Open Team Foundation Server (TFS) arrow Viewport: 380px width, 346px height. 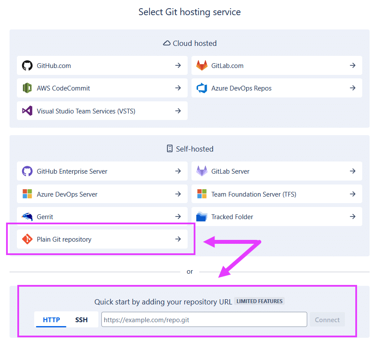[x=353, y=194]
